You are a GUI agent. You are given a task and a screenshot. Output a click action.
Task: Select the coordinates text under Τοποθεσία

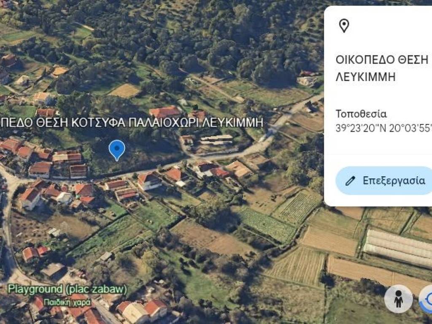(383, 128)
